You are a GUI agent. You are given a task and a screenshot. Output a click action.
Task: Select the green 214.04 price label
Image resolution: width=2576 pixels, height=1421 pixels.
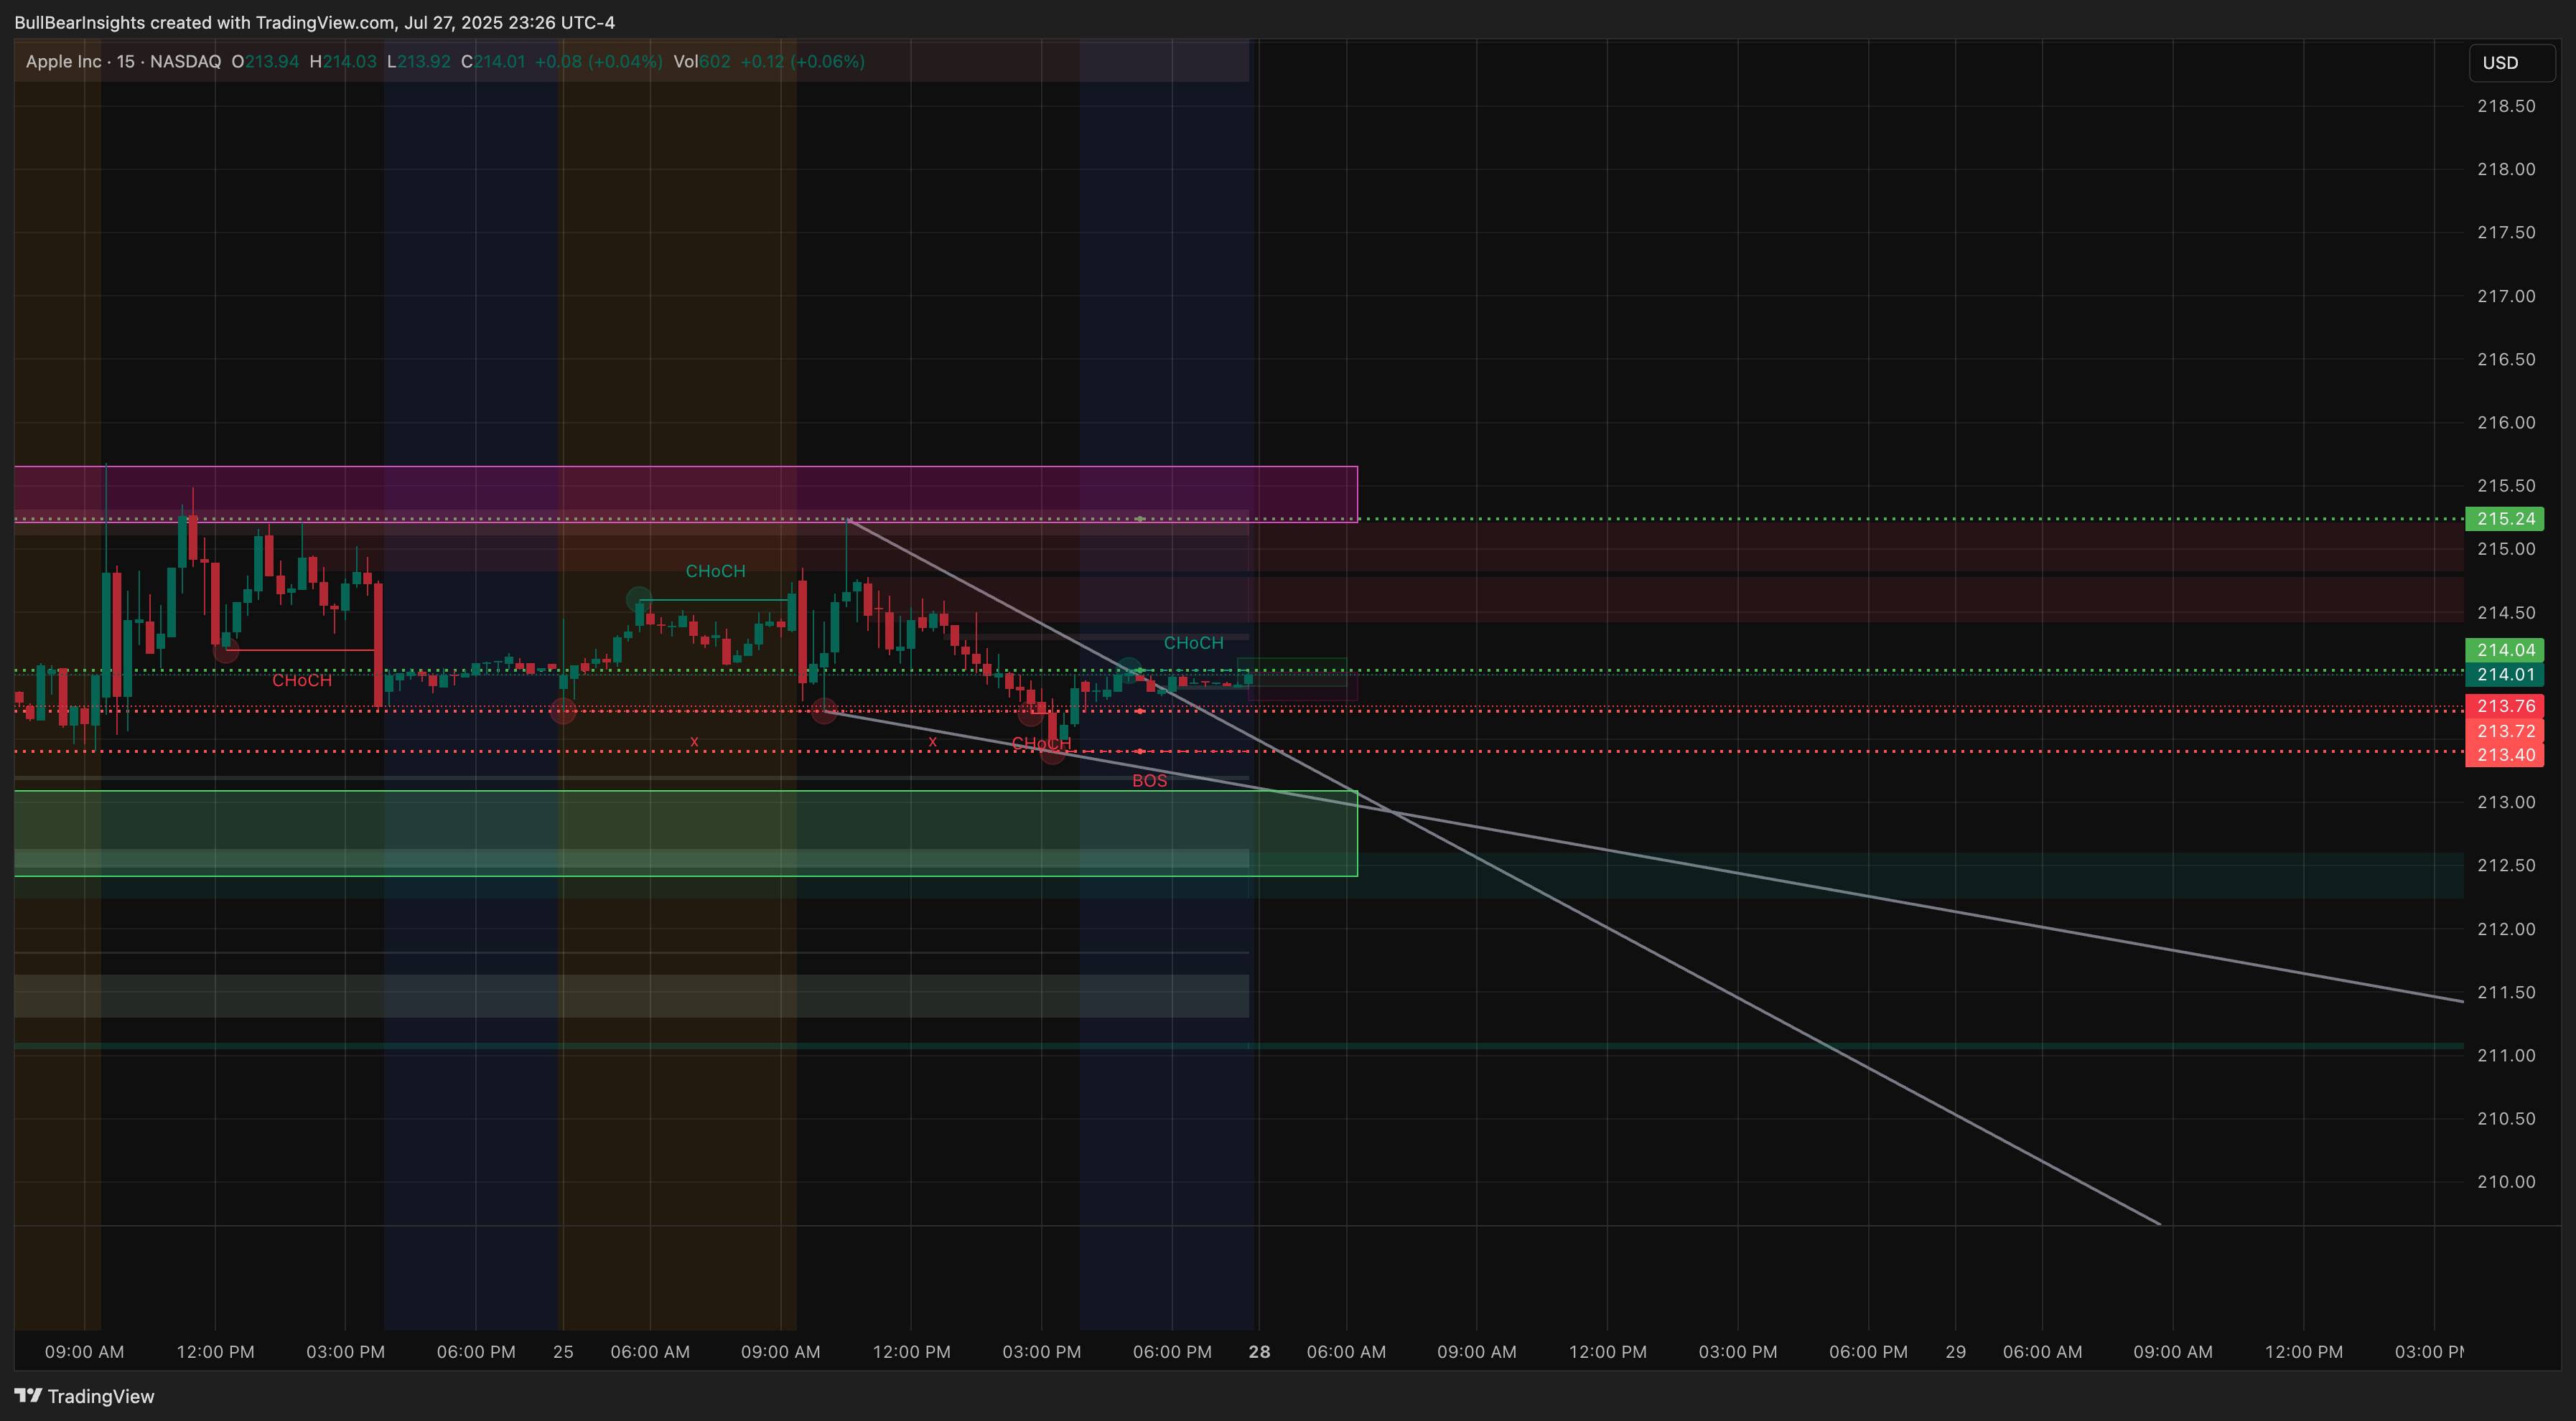[2505, 649]
